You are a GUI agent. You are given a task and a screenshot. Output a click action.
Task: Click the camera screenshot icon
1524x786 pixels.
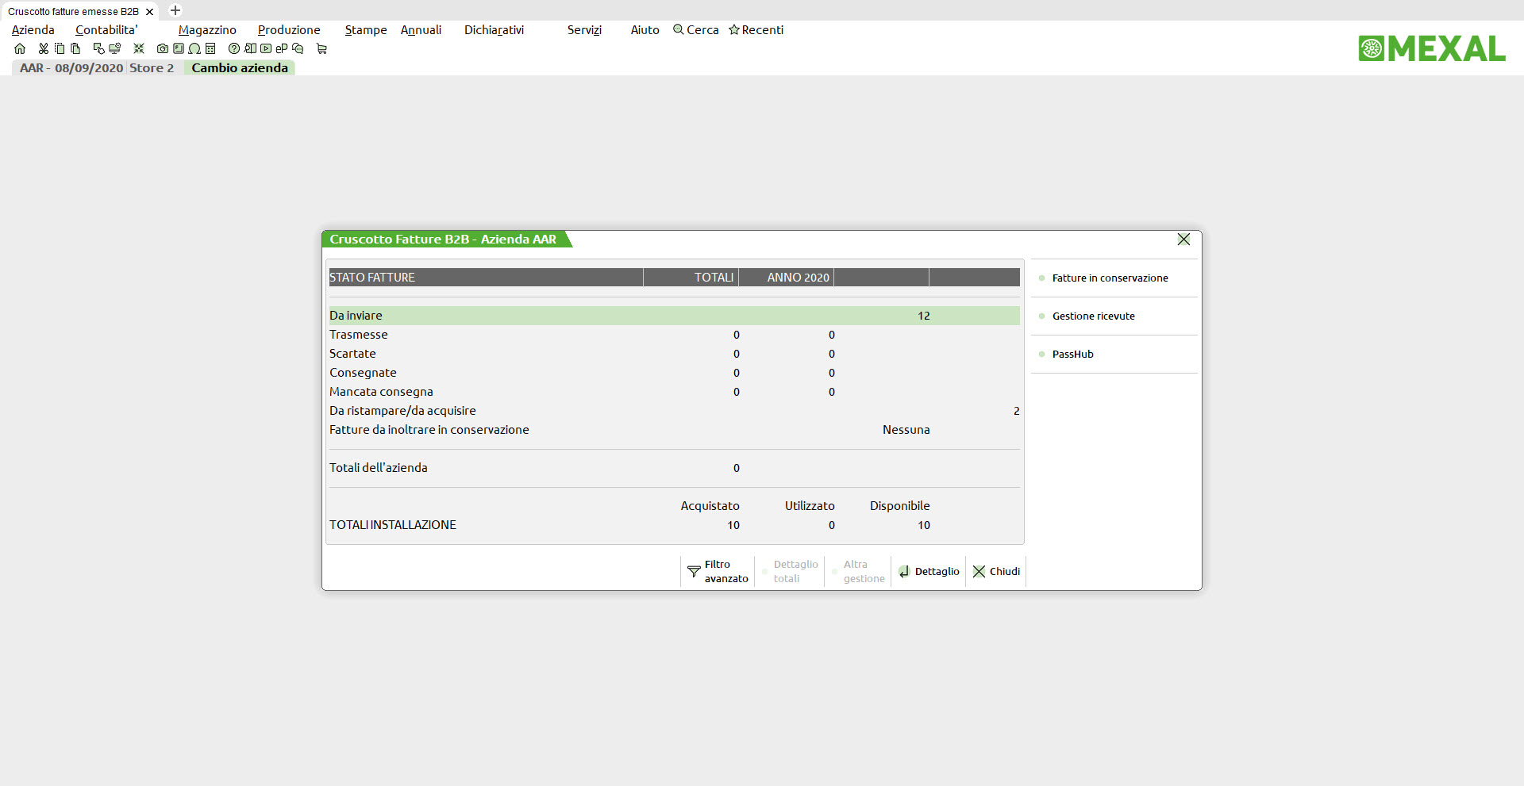[163, 49]
